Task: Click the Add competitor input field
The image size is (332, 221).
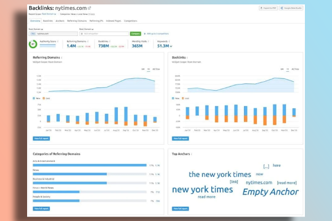Action: pos(104,34)
